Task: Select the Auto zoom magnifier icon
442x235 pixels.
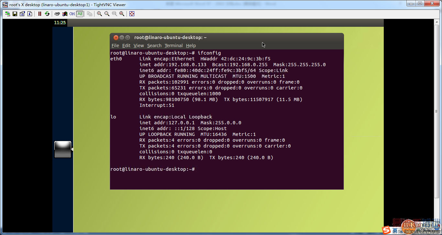Action: (122, 14)
